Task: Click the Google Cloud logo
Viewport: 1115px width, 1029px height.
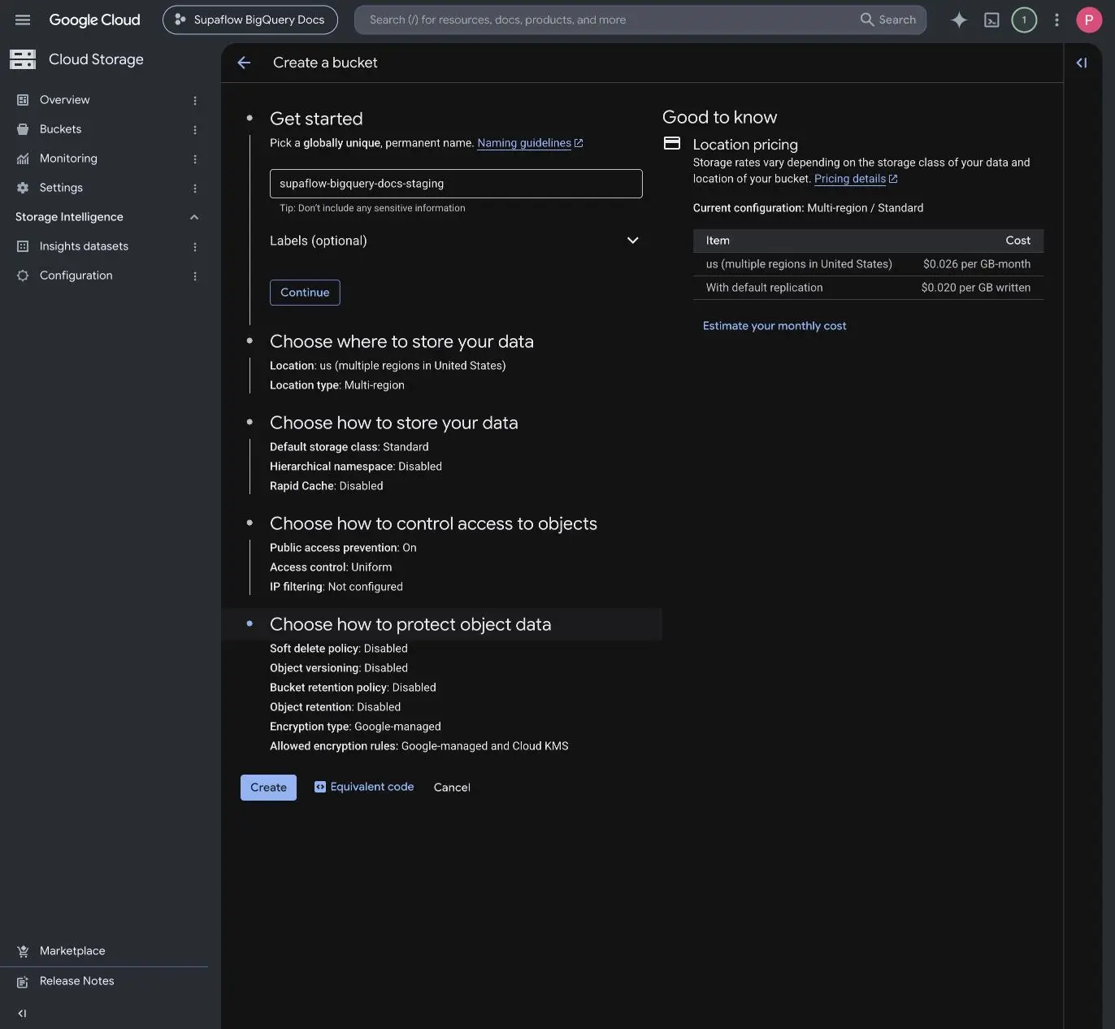Action: [94, 20]
